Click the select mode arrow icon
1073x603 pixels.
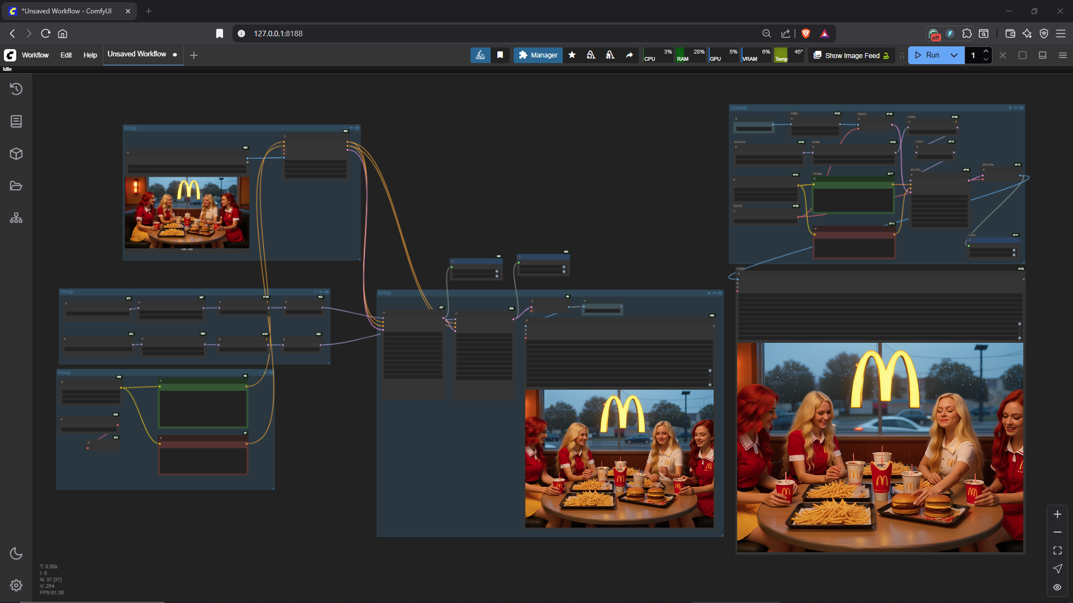click(x=1057, y=568)
